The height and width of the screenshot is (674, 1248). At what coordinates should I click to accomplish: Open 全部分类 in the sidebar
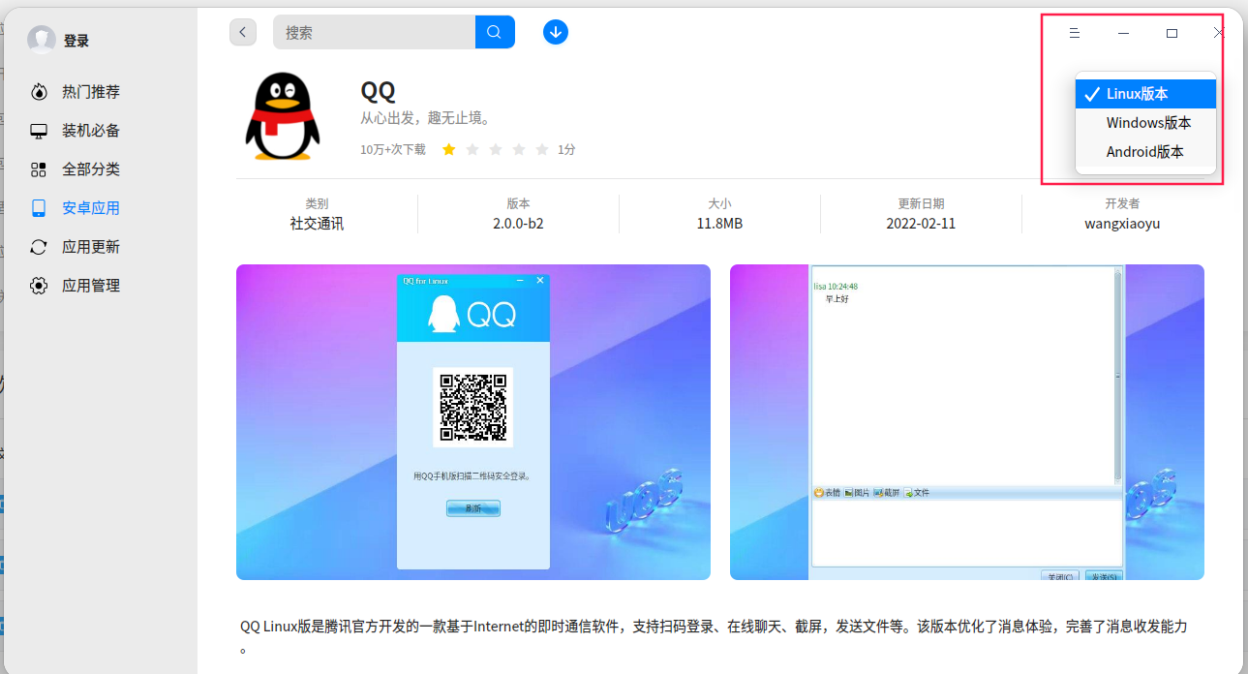[x=91, y=169]
